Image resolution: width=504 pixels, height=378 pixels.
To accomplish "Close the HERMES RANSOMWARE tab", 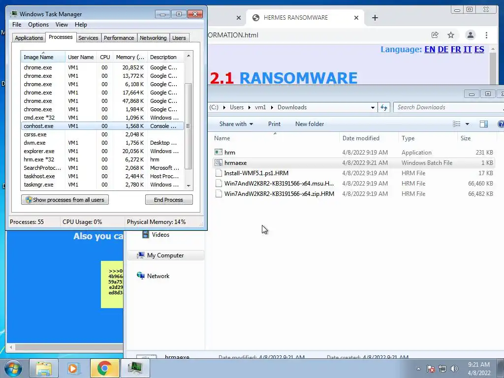I will pos(356,18).
